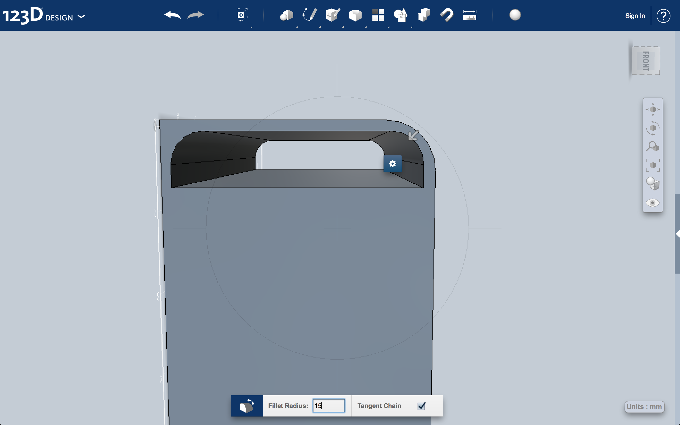This screenshot has width=680, height=425.
Task: Uncheck the Tangent Chain checkbox
Action: pos(421,406)
